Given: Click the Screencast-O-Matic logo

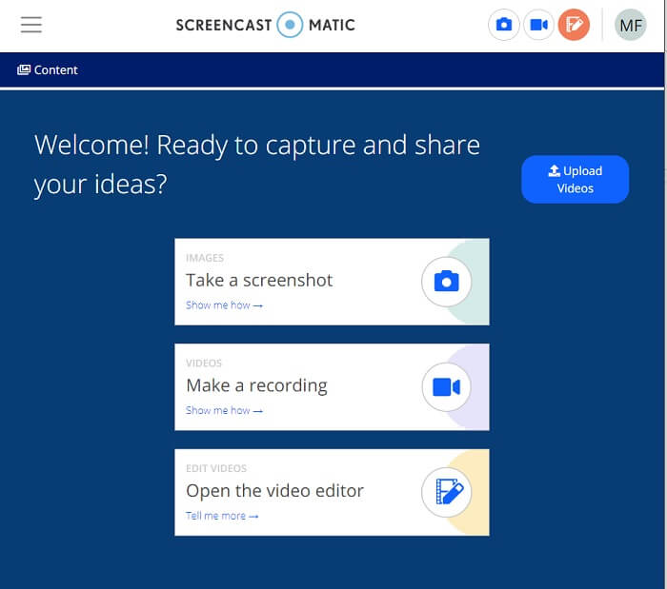Looking at the screenshot, I should pos(266,25).
